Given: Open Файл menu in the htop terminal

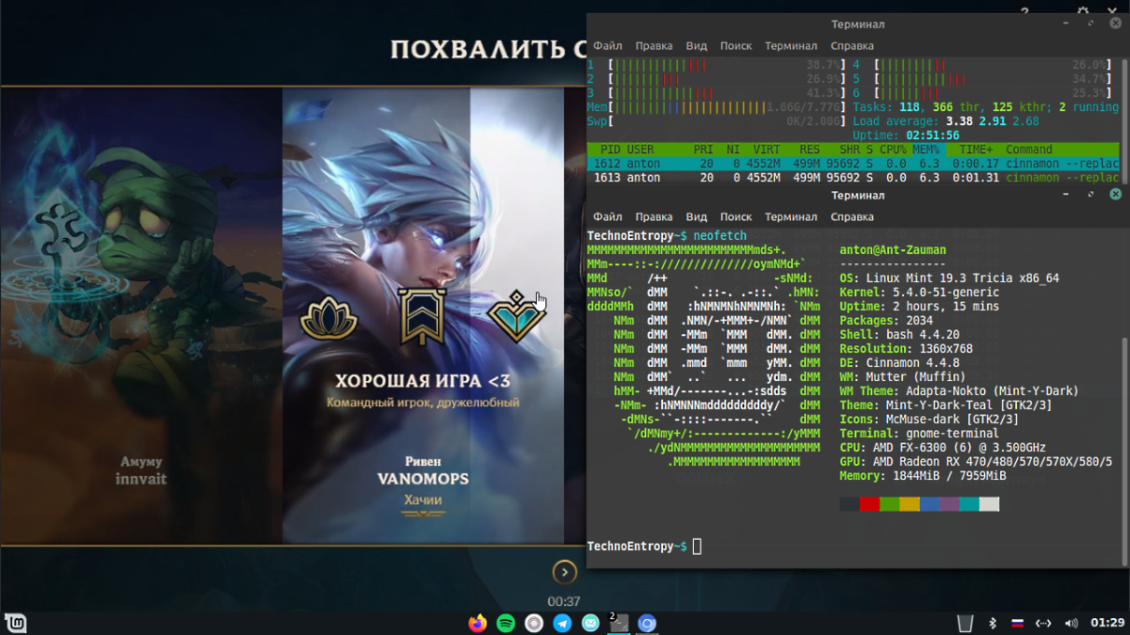Looking at the screenshot, I should point(607,46).
